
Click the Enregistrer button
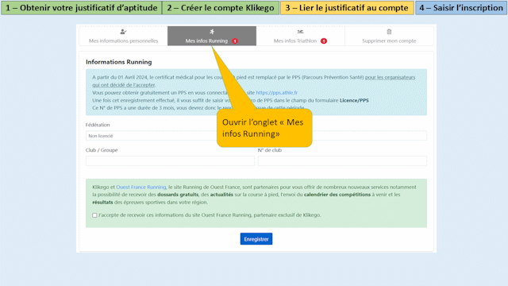pyautogui.click(x=256, y=239)
